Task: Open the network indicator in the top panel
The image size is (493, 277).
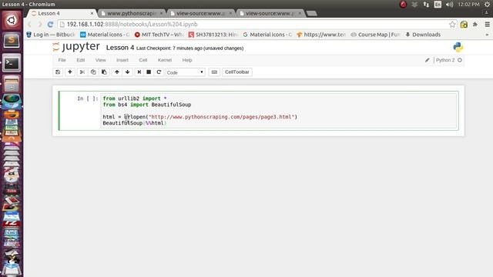Action: 426,4
